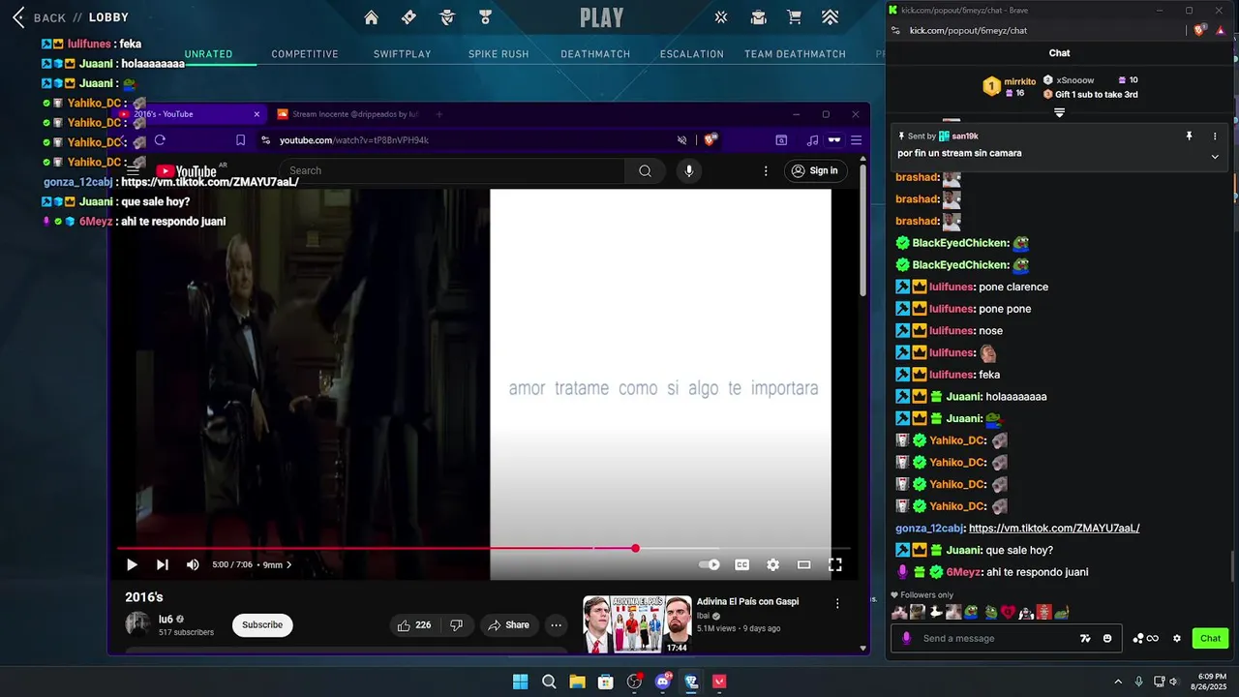
Task: Open a new tab in the YouTube window
Action: pos(438,114)
